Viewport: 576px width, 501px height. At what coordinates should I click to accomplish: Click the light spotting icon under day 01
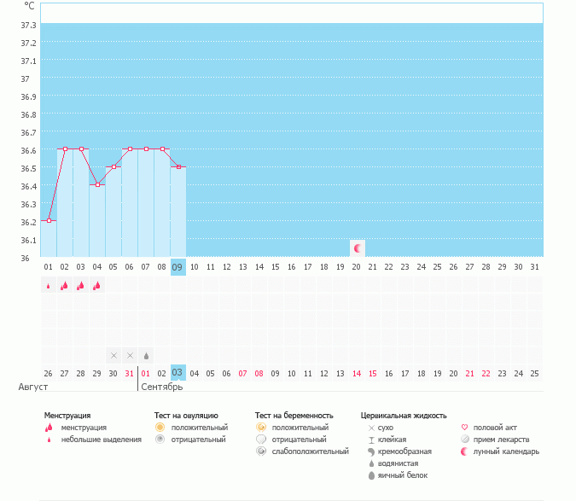coord(49,286)
